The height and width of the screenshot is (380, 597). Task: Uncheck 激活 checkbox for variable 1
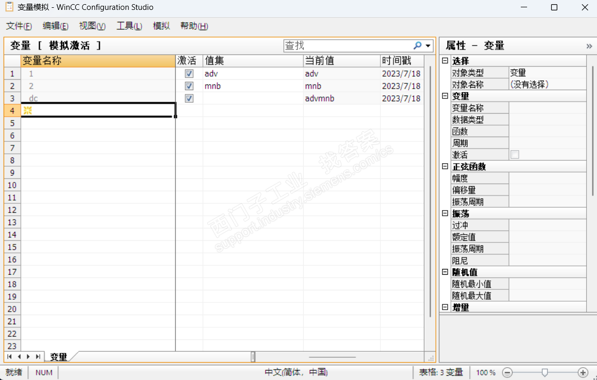189,73
